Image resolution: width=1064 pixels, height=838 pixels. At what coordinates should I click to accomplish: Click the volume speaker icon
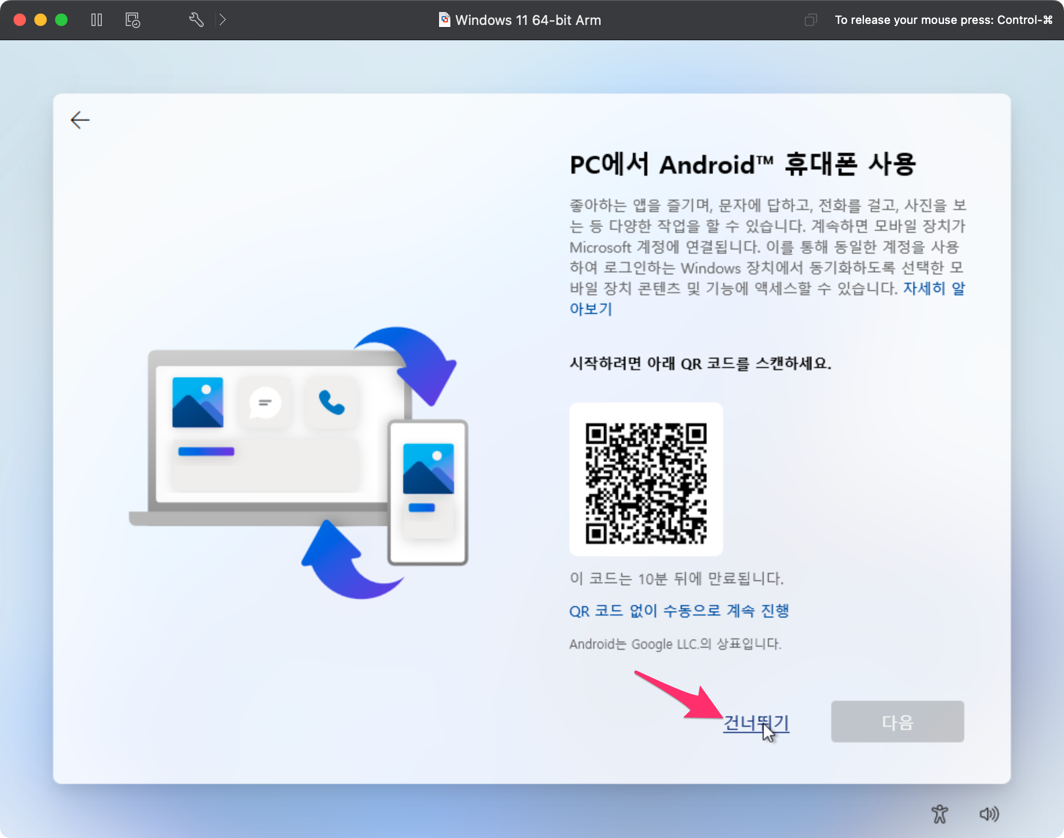point(989,814)
